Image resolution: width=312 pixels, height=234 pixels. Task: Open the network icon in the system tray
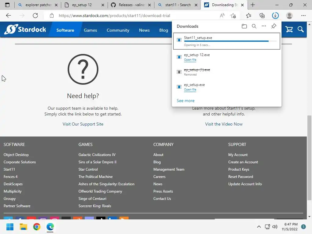point(268,227)
